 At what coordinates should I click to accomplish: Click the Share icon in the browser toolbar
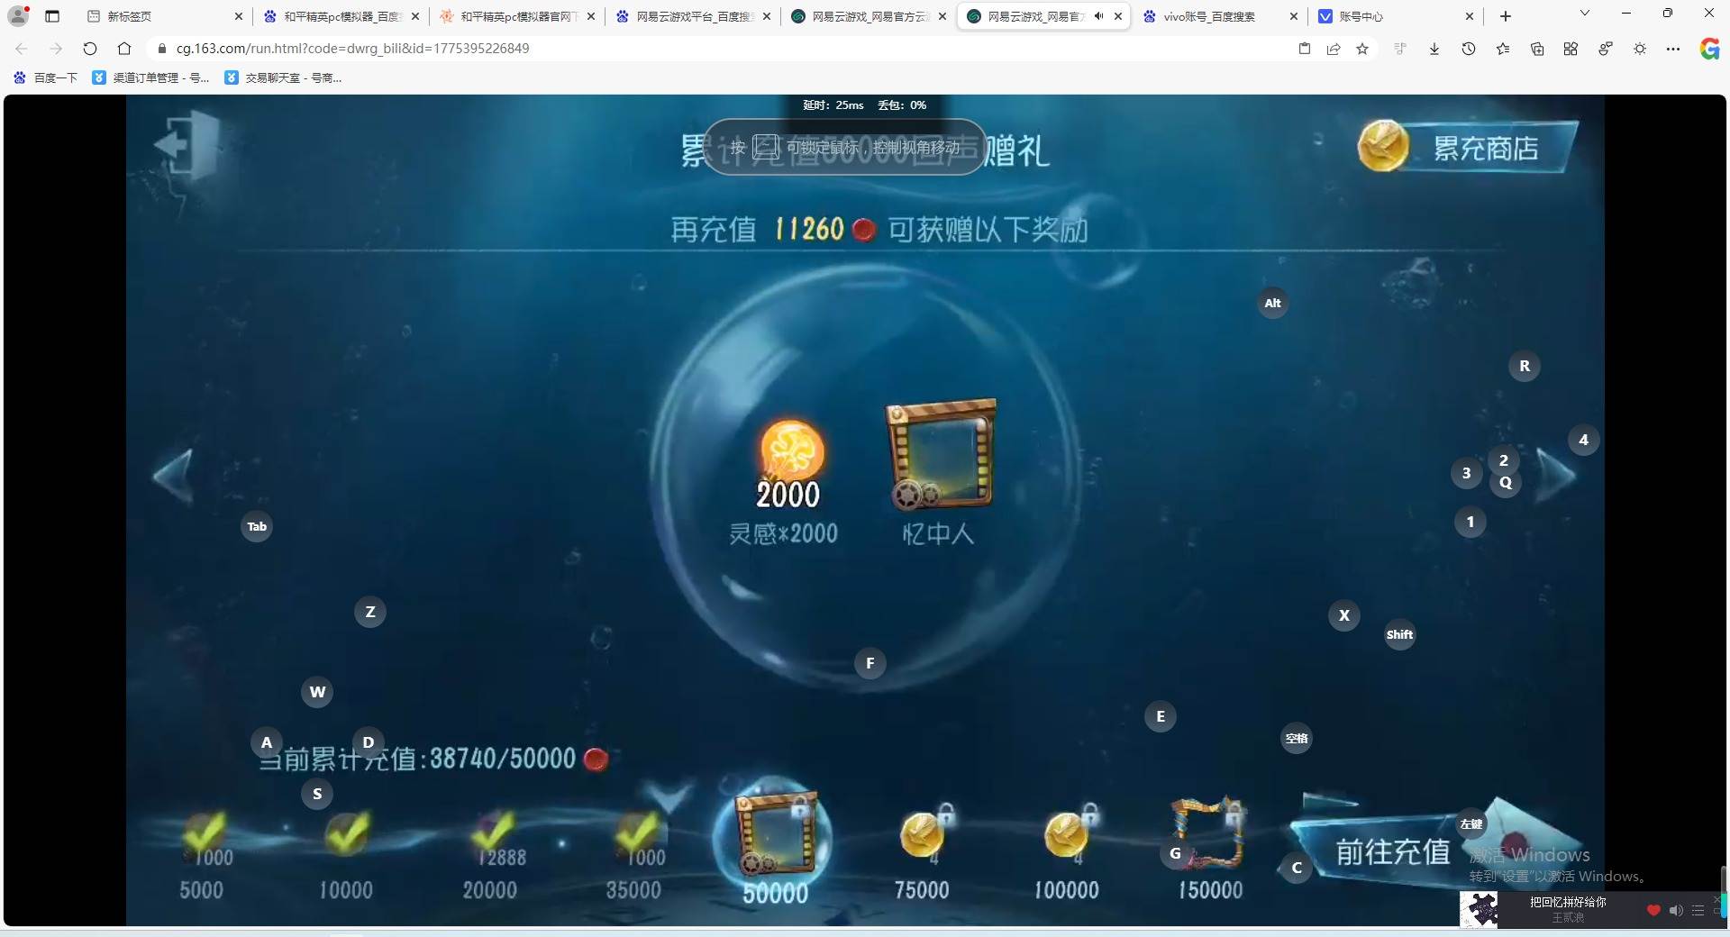coord(1333,49)
